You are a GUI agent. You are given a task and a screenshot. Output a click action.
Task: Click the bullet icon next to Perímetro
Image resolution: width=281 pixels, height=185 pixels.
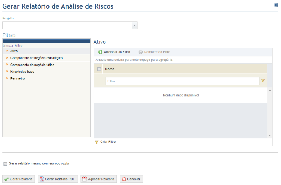[7, 78]
